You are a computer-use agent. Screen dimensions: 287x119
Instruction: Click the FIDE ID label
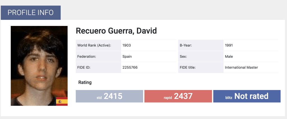[84, 67]
